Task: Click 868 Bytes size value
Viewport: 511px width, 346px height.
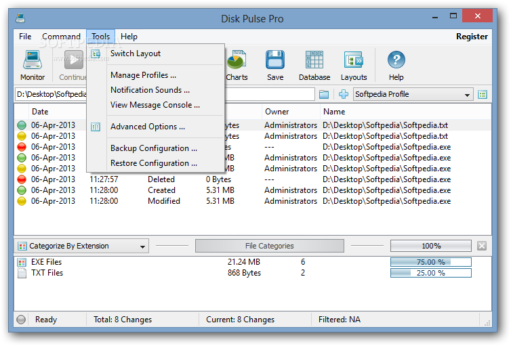Action: (x=245, y=273)
